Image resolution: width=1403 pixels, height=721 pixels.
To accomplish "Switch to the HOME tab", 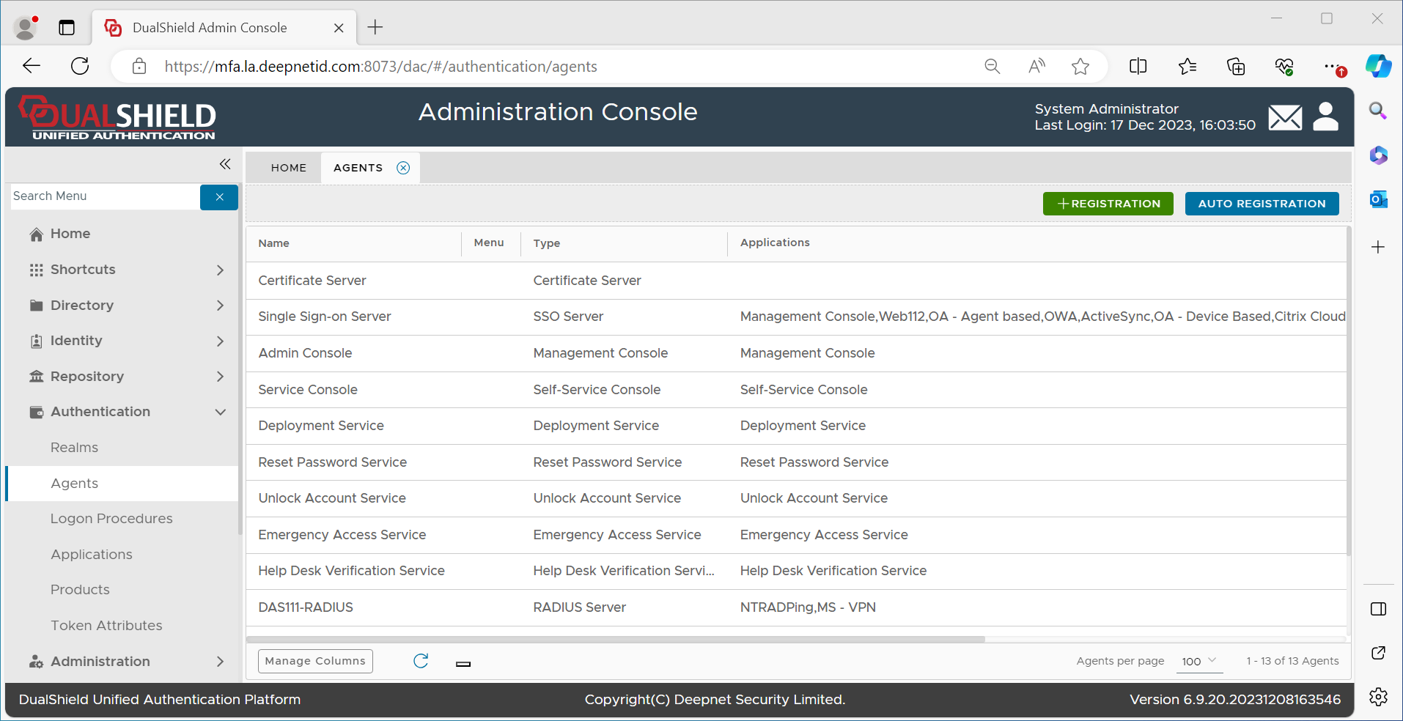I will coord(289,168).
